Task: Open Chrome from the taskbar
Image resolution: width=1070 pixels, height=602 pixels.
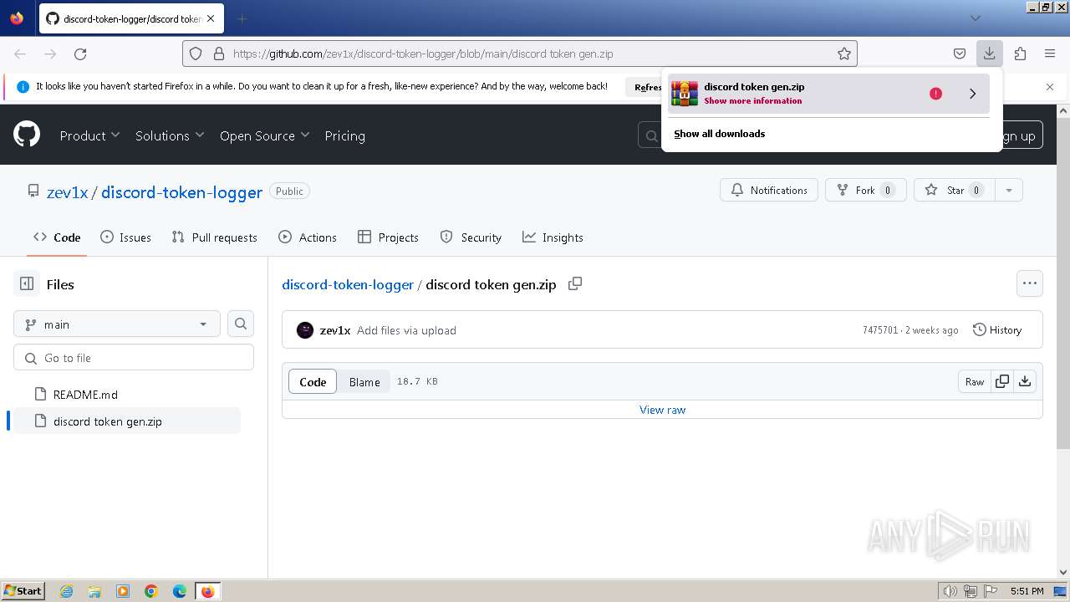Action: pyautogui.click(x=151, y=591)
